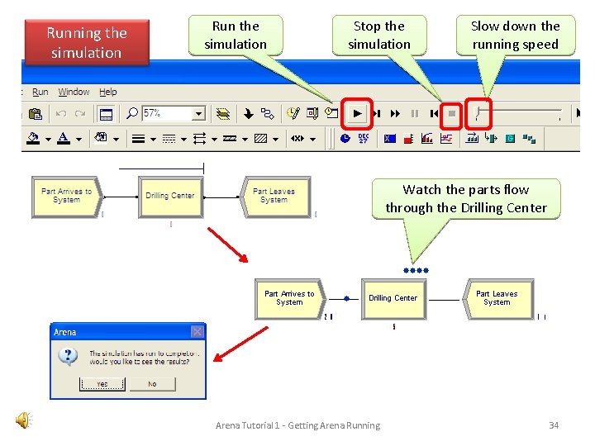Viewport: 595px width, 446px height.
Task: Click the Start Over rewind button
Action: click(434, 113)
